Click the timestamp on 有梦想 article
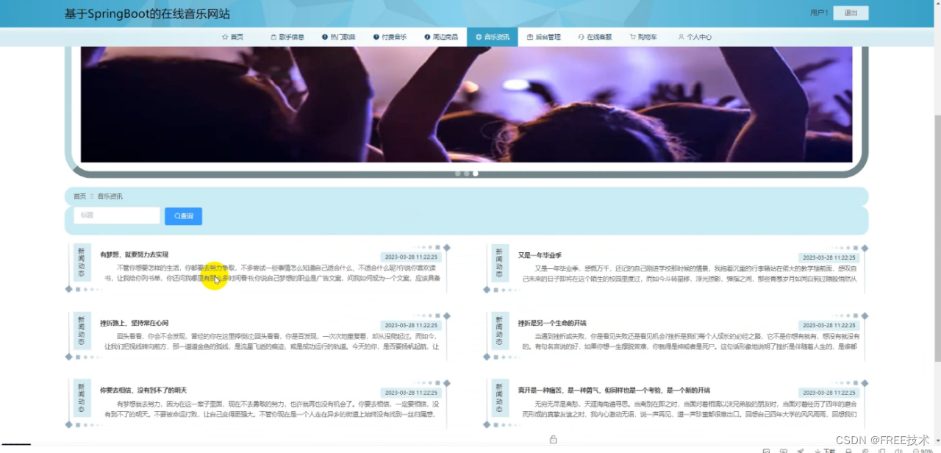Screen dimensions: 941x453 pyautogui.click(x=411, y=257)
